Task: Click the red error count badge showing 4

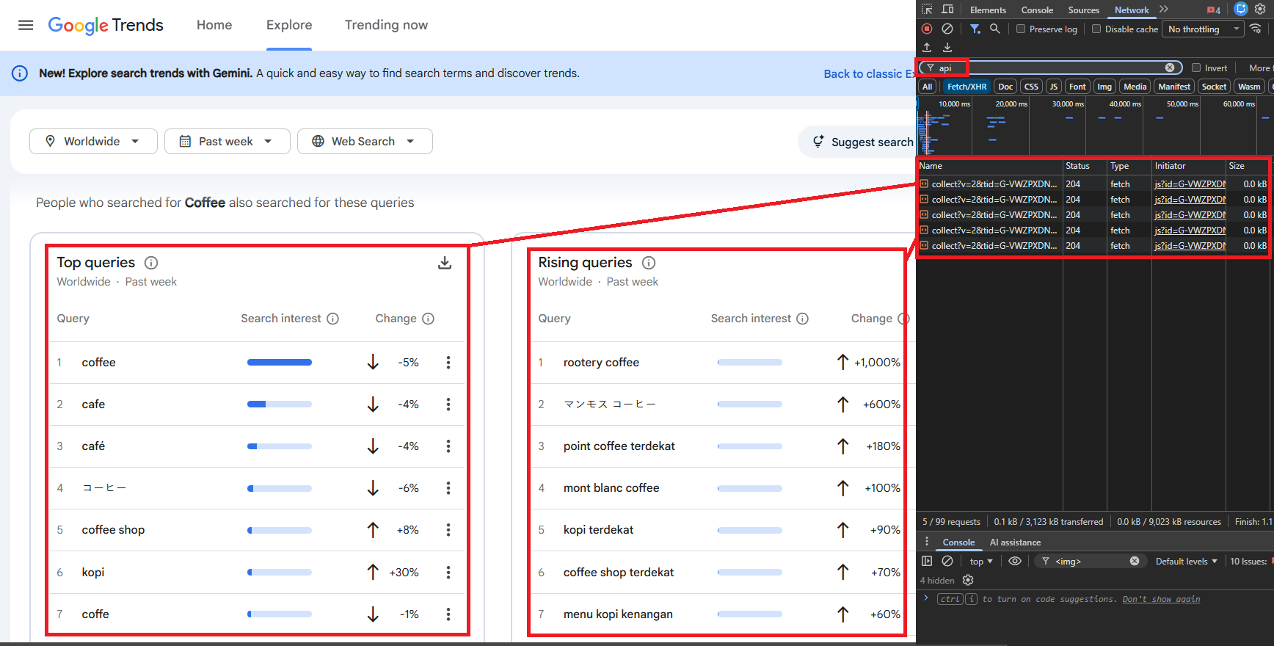Action: pos(1214,10)
